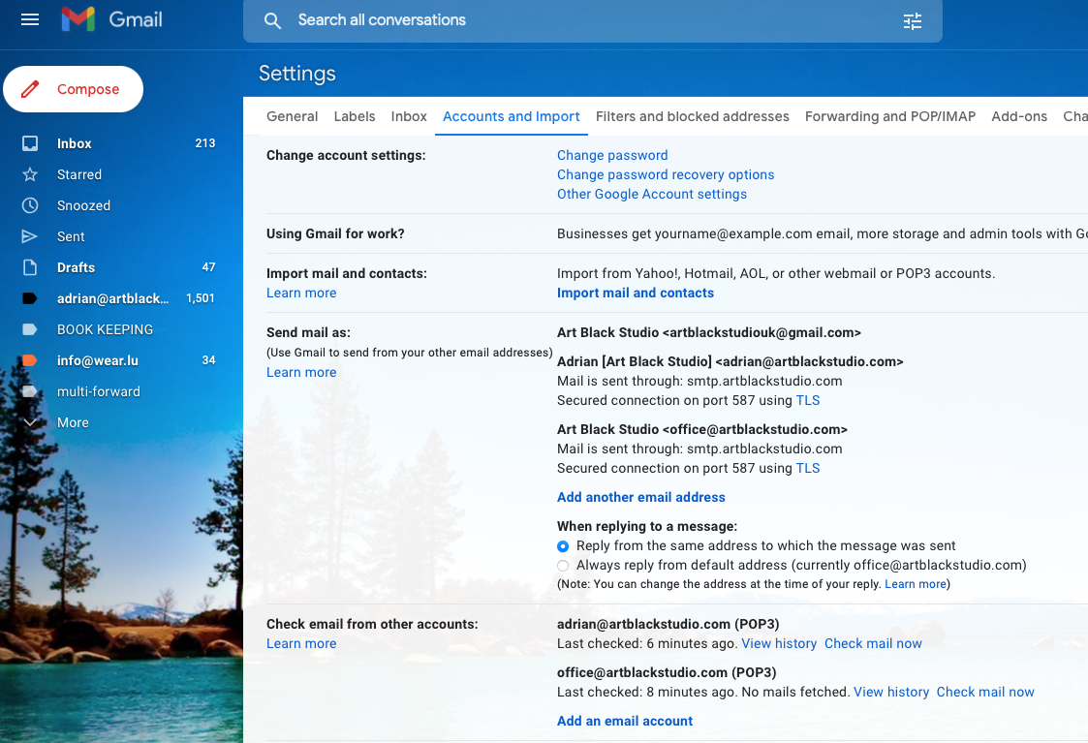This screenshot has height=743, width=1088.
Task: Open the Inbox settings tab
Action: tap(409, 116)
